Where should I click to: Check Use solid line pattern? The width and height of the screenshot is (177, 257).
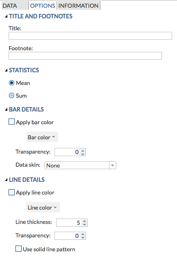pyautogui.click(x=18, y=249)
